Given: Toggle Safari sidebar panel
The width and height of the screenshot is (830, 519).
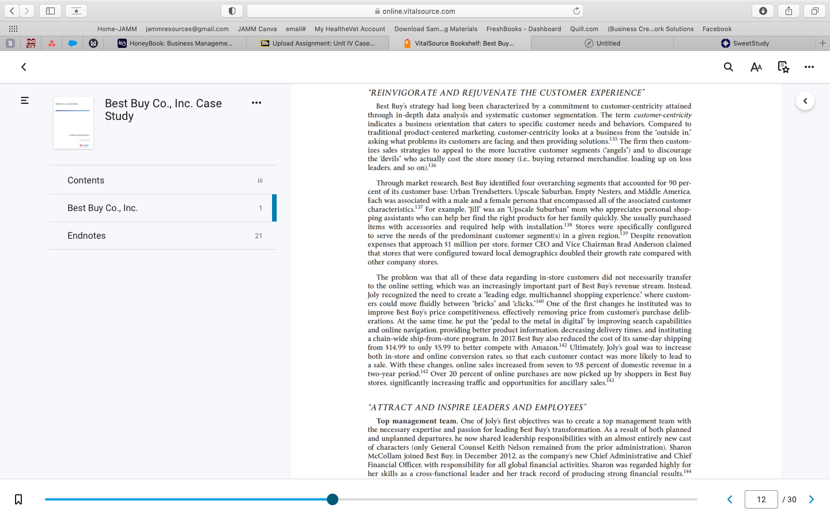Looking at the screenshot, I should [x=51, y=11].
